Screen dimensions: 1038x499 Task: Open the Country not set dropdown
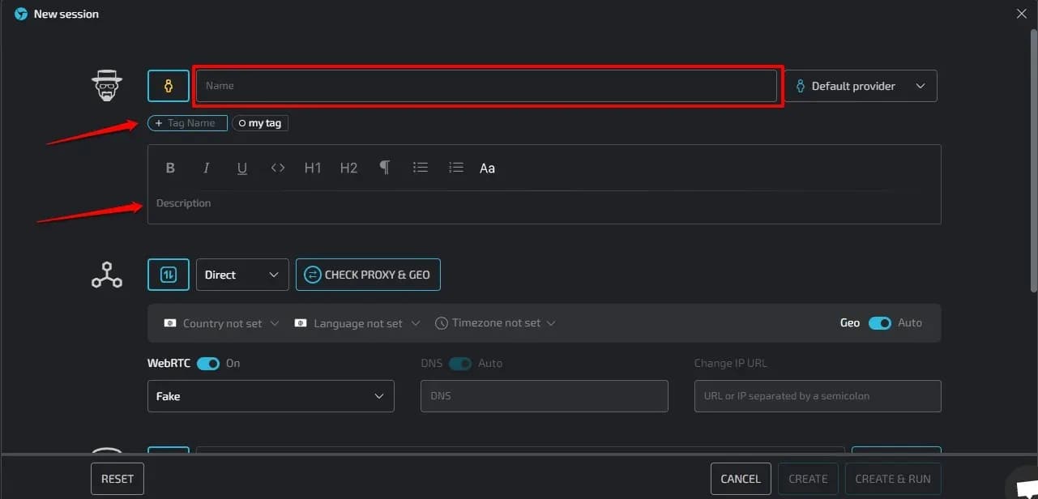click(219, 322)
